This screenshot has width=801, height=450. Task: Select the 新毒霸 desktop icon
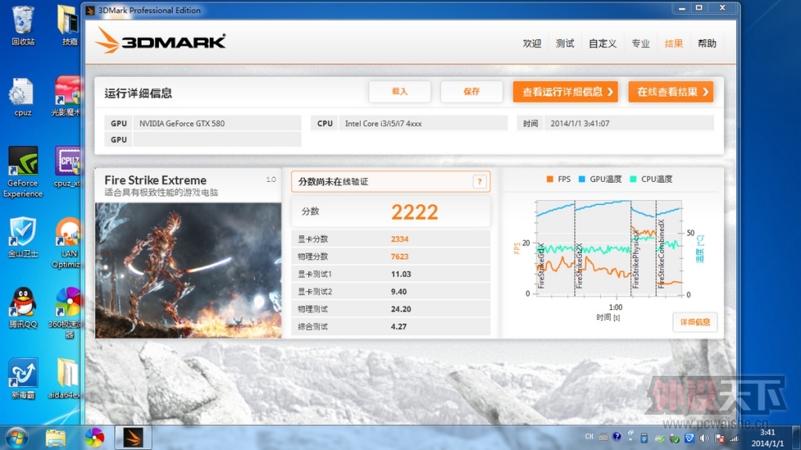point(23,379)
